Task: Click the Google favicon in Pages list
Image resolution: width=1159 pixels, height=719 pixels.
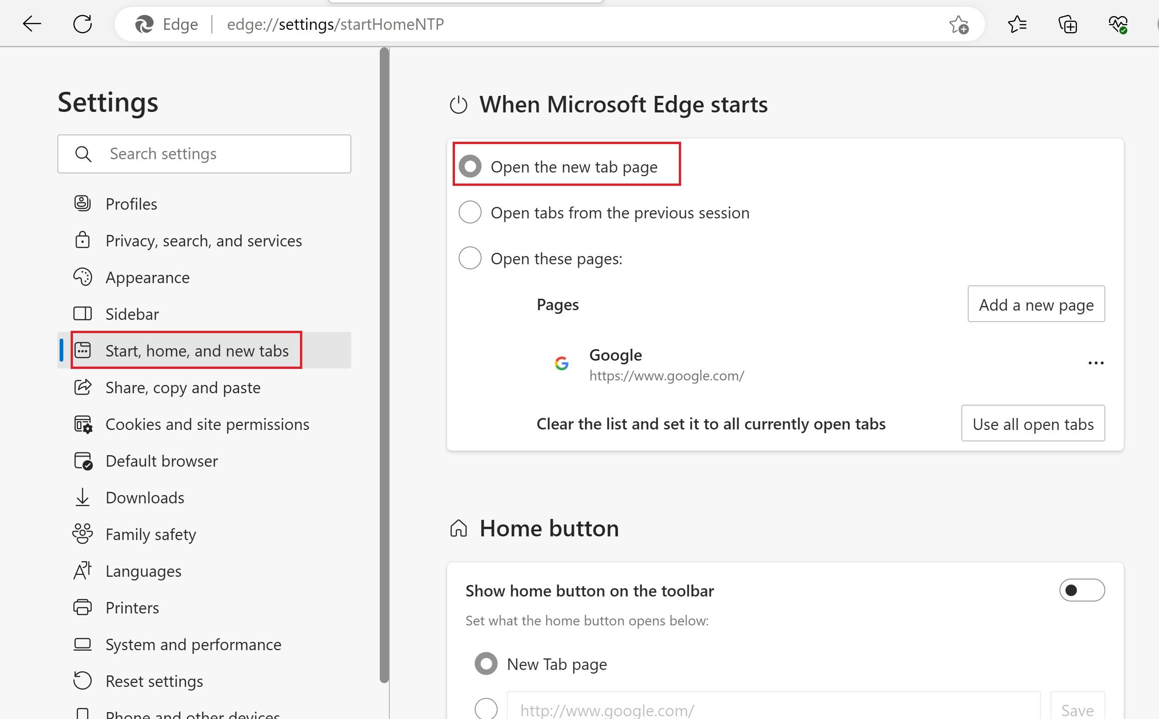Action: tap(562, 364)
